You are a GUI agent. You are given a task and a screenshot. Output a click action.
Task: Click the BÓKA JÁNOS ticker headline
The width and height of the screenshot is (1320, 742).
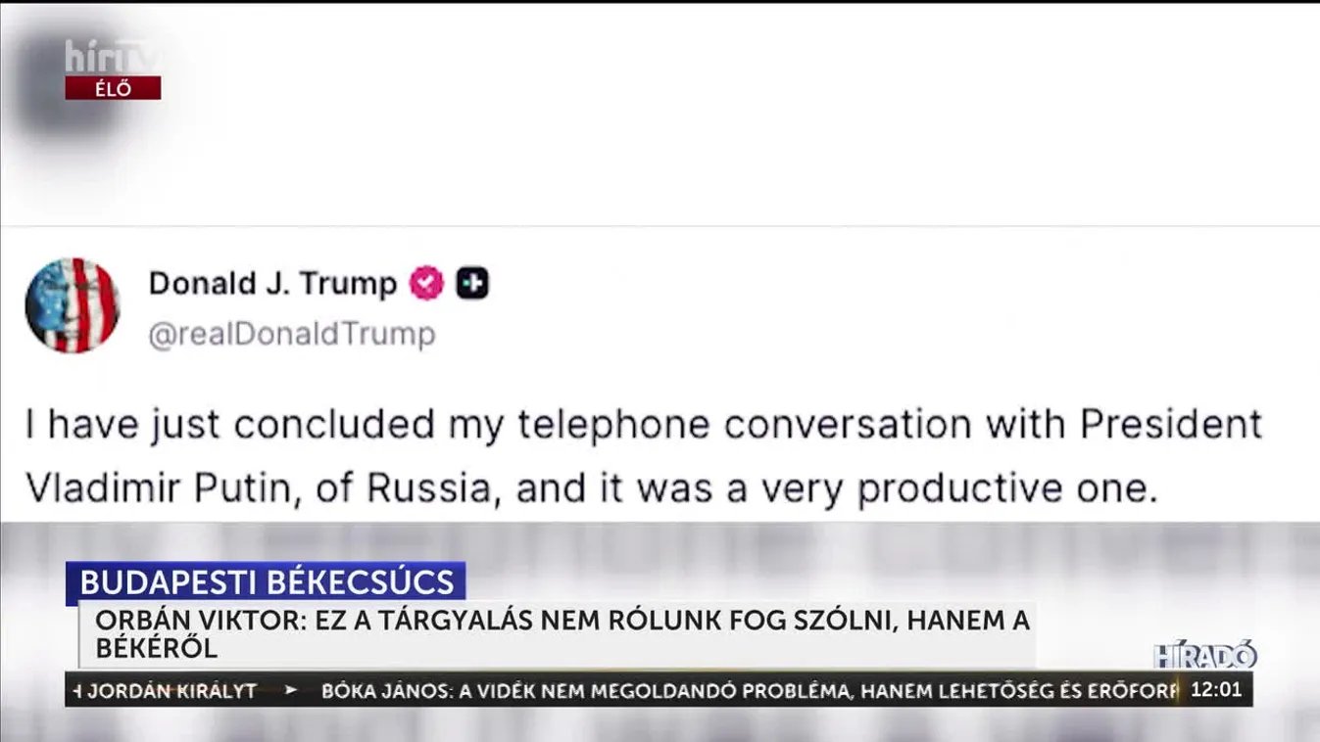[x=750, y=690]
